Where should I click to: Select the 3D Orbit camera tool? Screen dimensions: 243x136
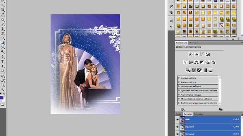coord(3,80)
